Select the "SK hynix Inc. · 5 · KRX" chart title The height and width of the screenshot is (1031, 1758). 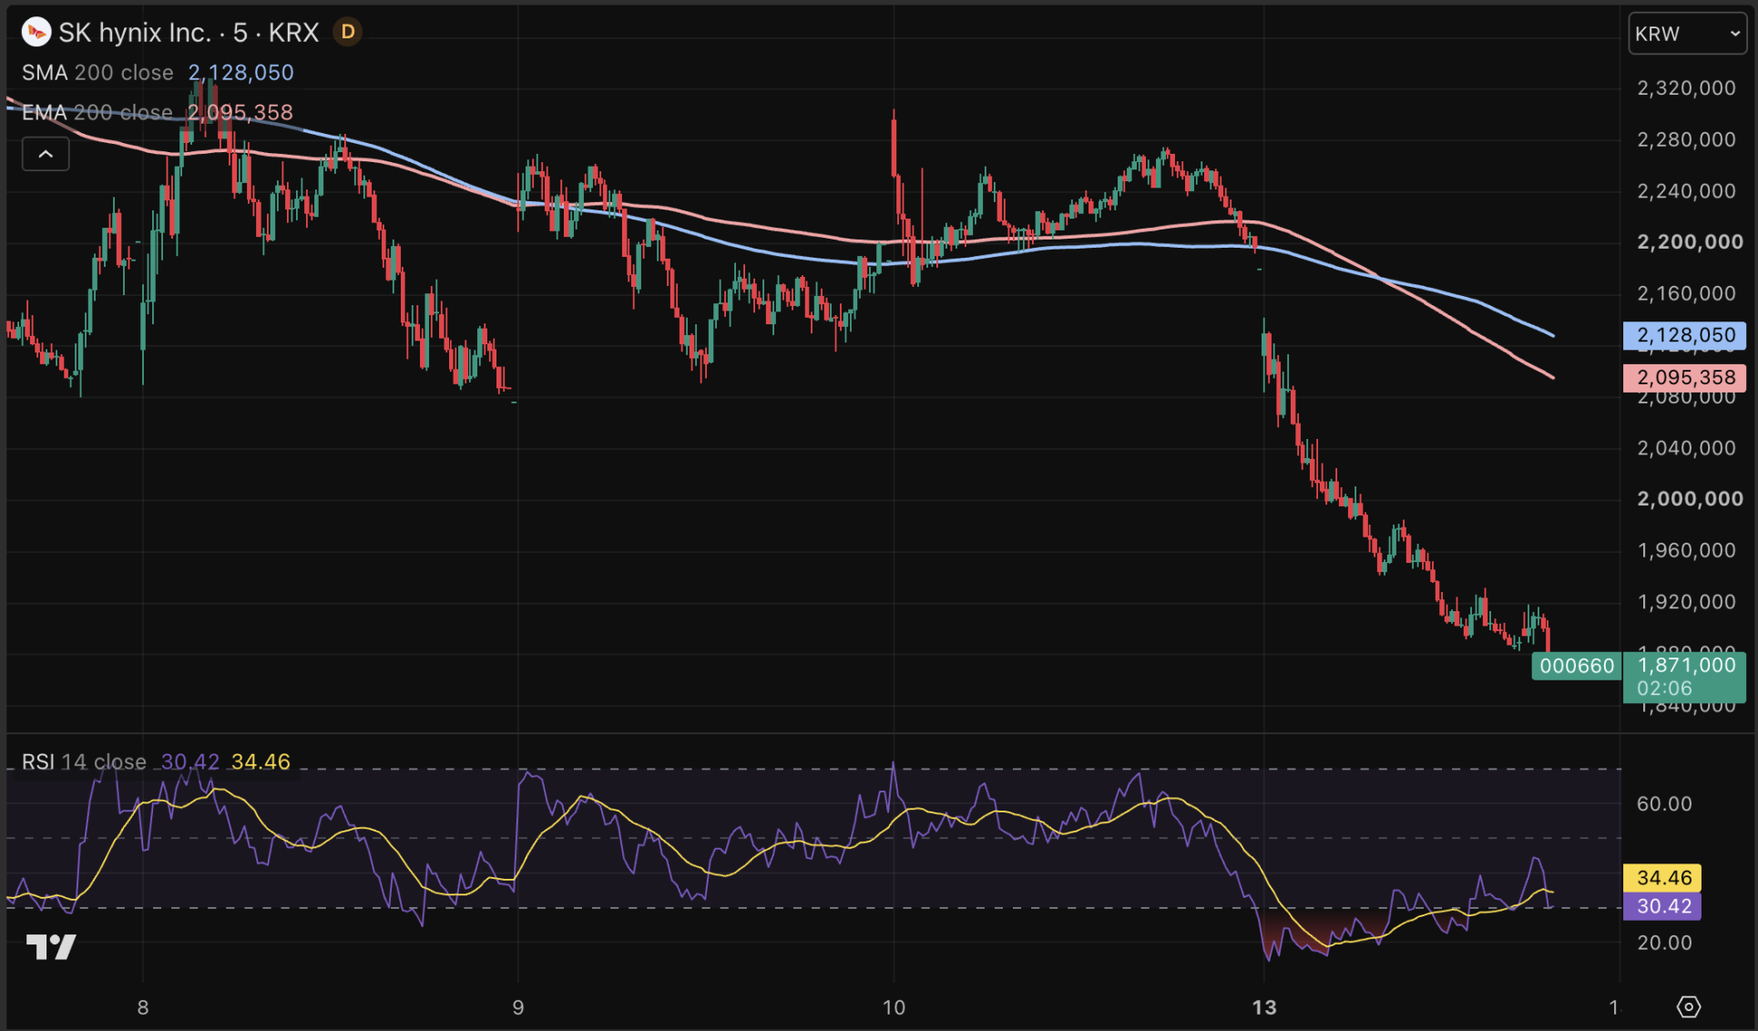pos(189,33)
